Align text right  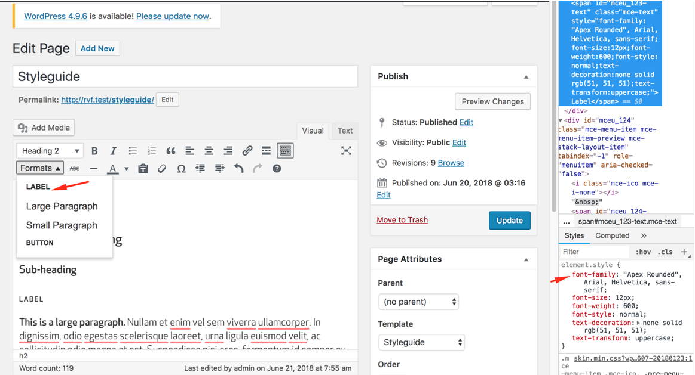[x=228, y=151]
